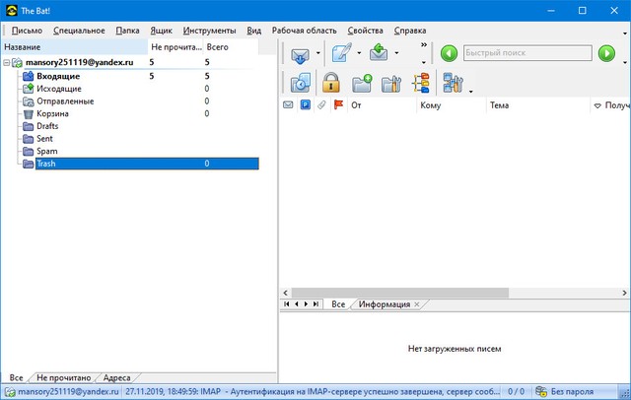Click the compose new message pen icon
631x400 pixels.
pos(341,53)
